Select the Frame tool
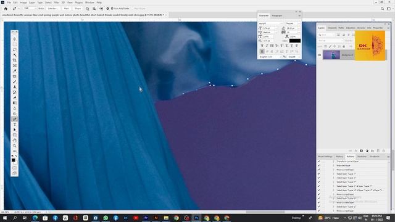395x222 pixels. click(x=15, y=66)
